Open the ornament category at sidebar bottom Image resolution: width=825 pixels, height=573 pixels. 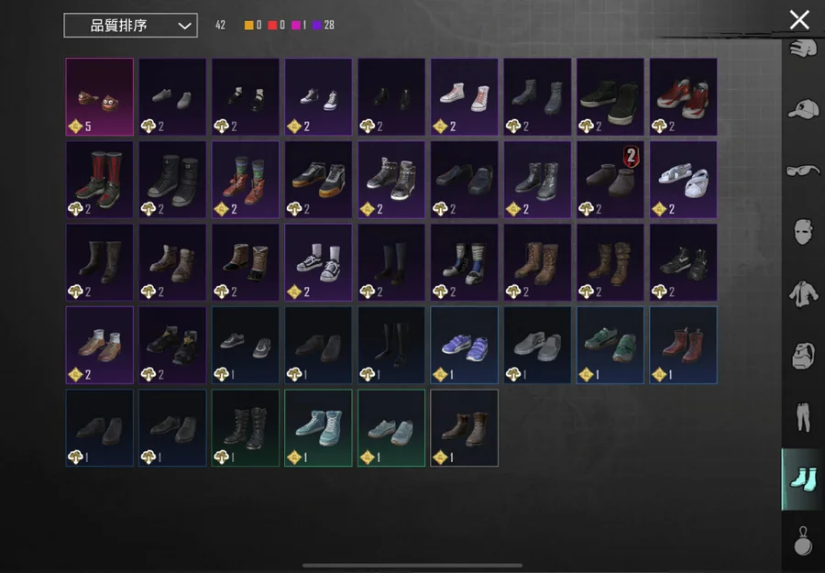tap(803, 541)
